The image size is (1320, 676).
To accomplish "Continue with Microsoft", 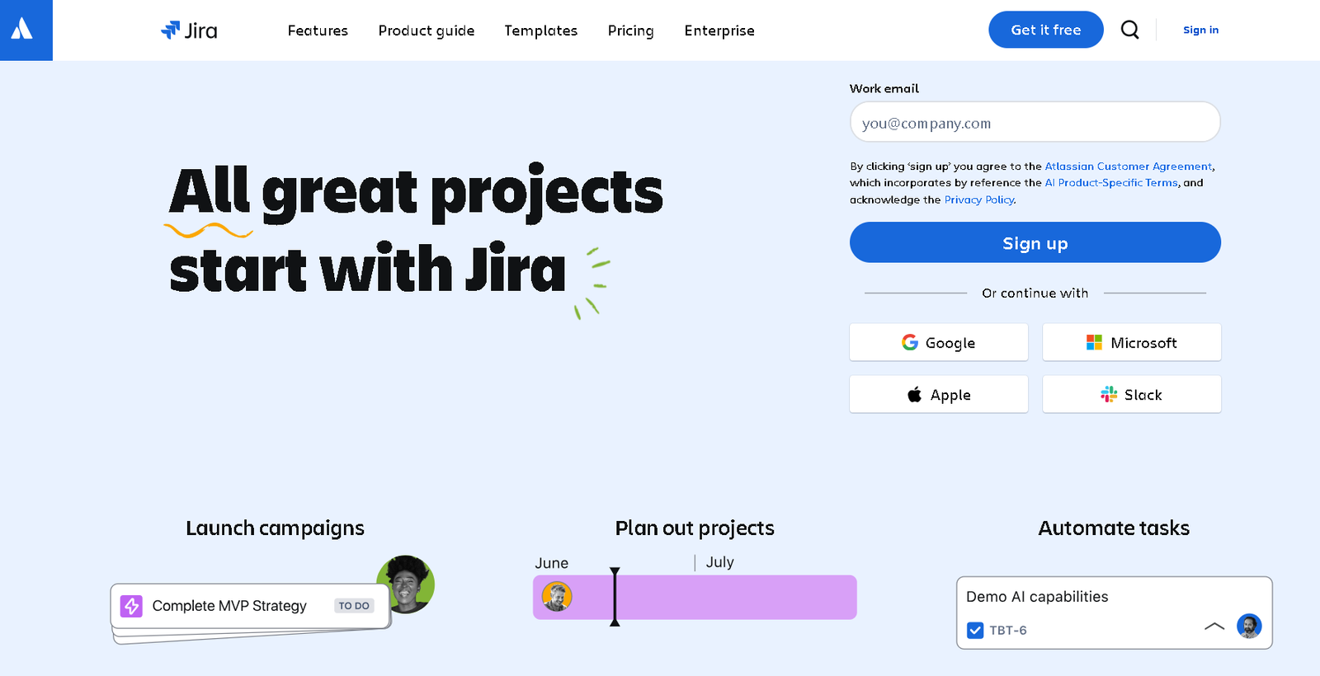I will (1131, 342).
